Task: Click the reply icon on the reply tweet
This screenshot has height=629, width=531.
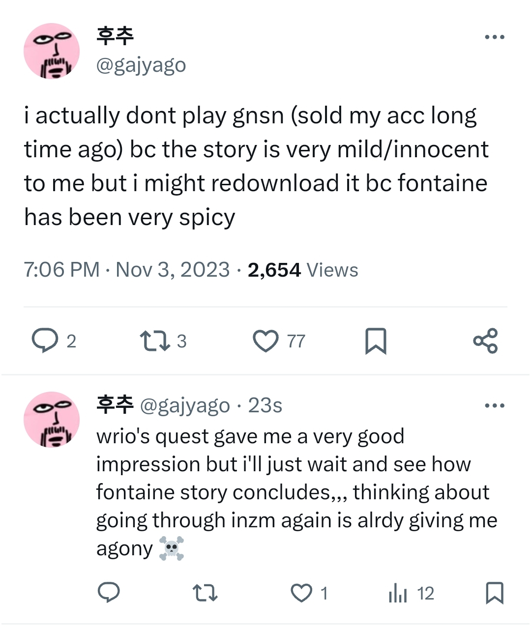Action: click(109, 593)
